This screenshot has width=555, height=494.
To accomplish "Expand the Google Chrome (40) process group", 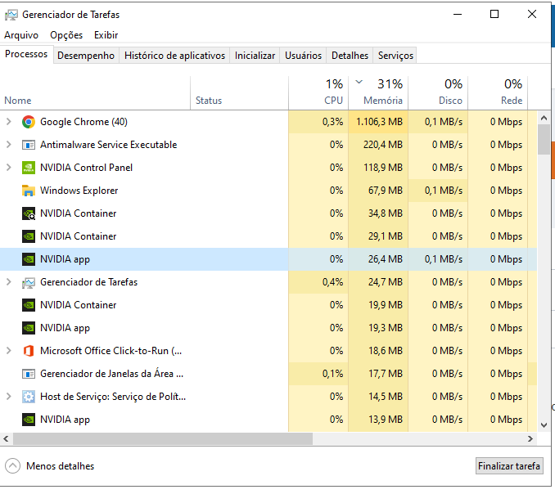I will click(x=9, y=122).
